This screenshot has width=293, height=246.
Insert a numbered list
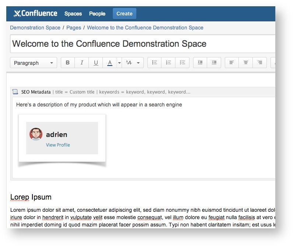click(168, 63)
